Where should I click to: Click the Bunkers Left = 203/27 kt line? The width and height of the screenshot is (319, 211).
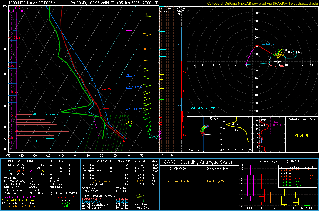click(105, 202)
